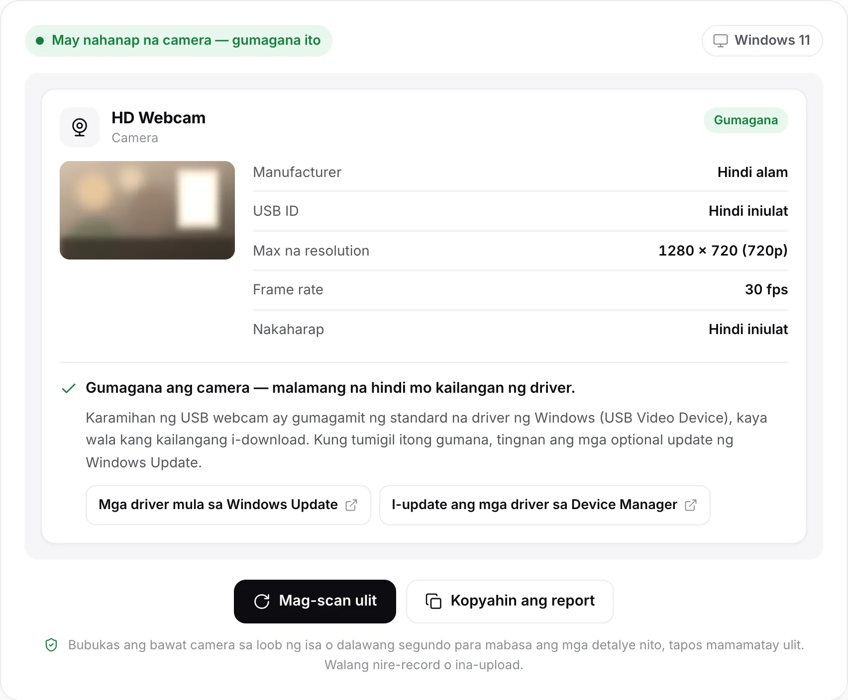848x700 pixels.
Task: Click the green checkmark next to driver message
Action: click(69, 388)
